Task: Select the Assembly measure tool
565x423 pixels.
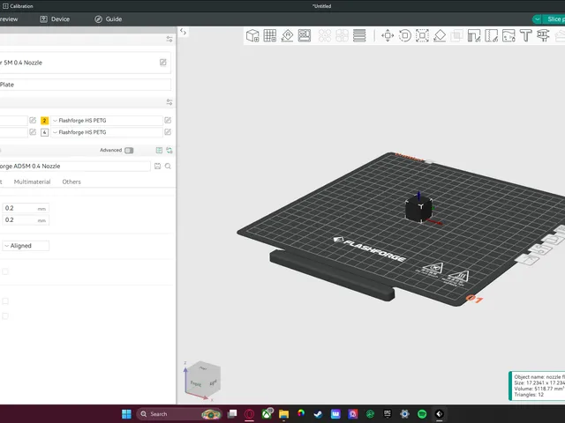Action: tap(543, 35)
